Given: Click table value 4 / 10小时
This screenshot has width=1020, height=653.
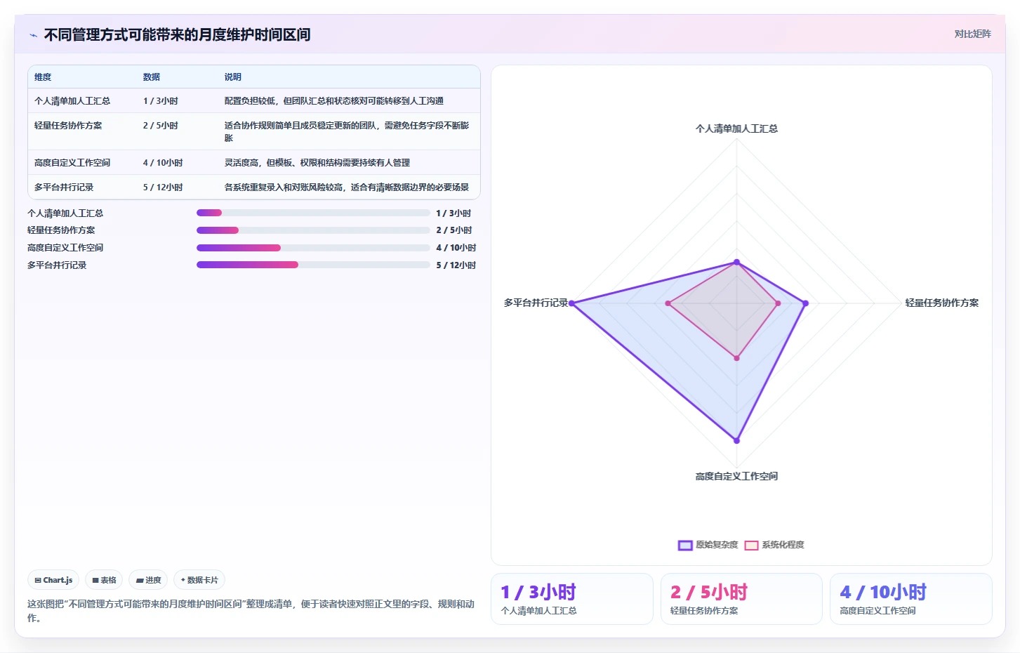Looking at the screenshot, I should (163, 163).
